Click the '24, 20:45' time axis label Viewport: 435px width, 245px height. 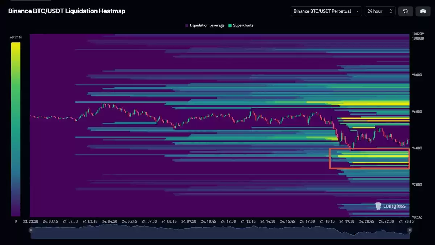[366, 221]
